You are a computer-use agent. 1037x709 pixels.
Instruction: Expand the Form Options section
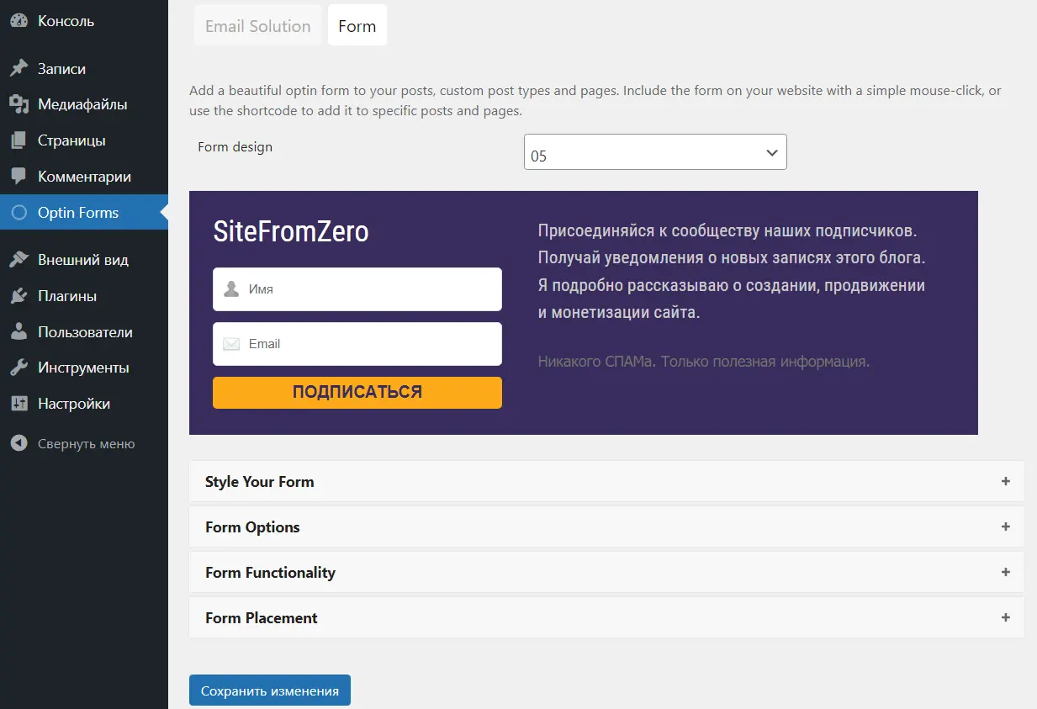(x=606, y=527)
